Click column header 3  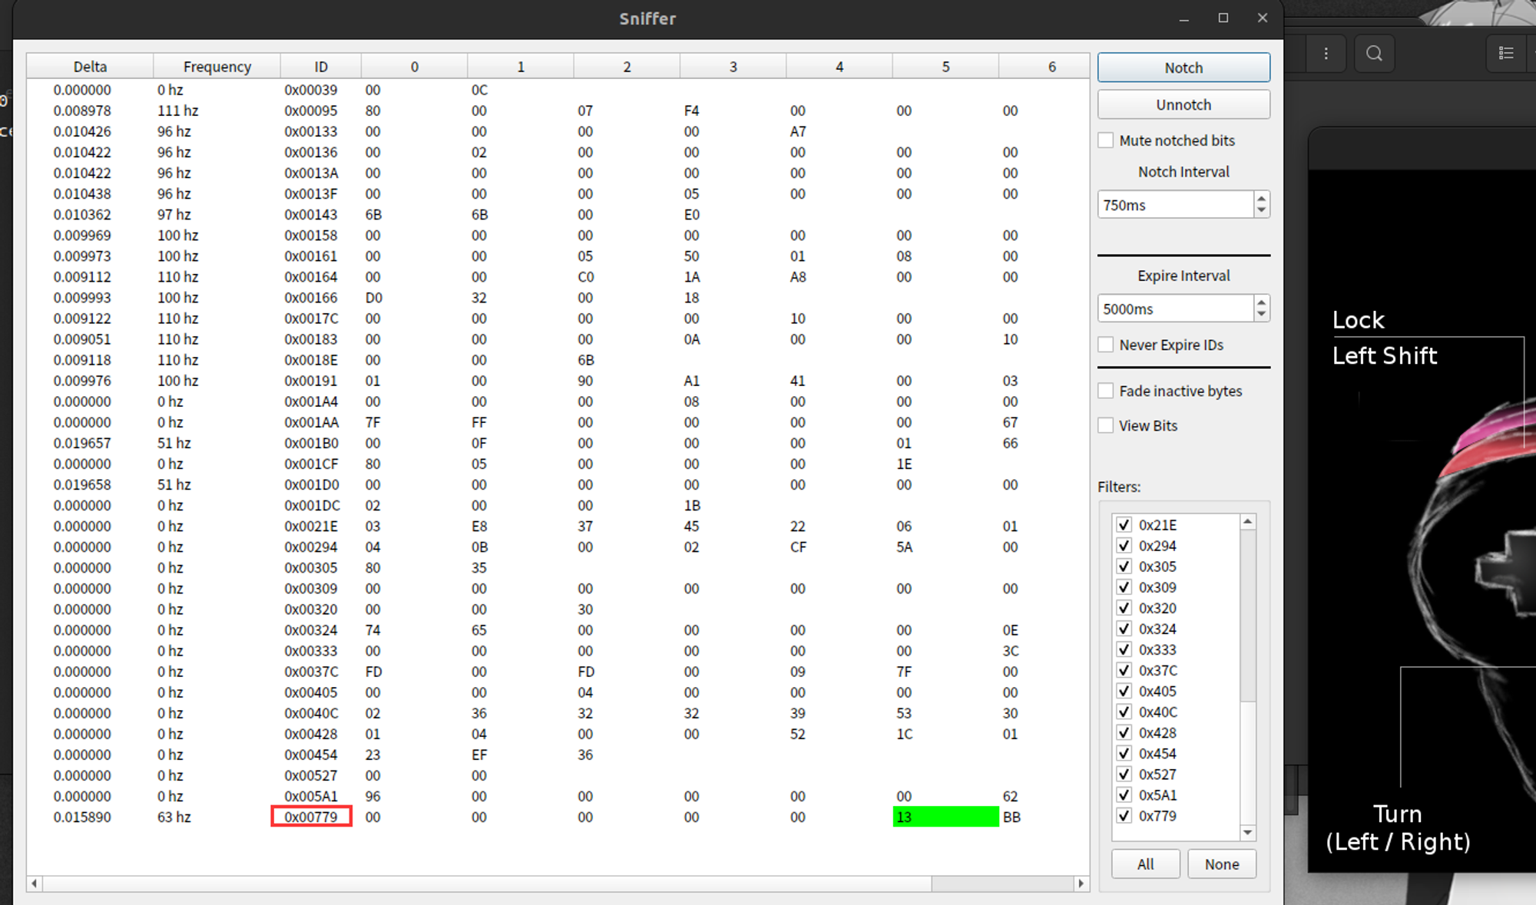733,66
